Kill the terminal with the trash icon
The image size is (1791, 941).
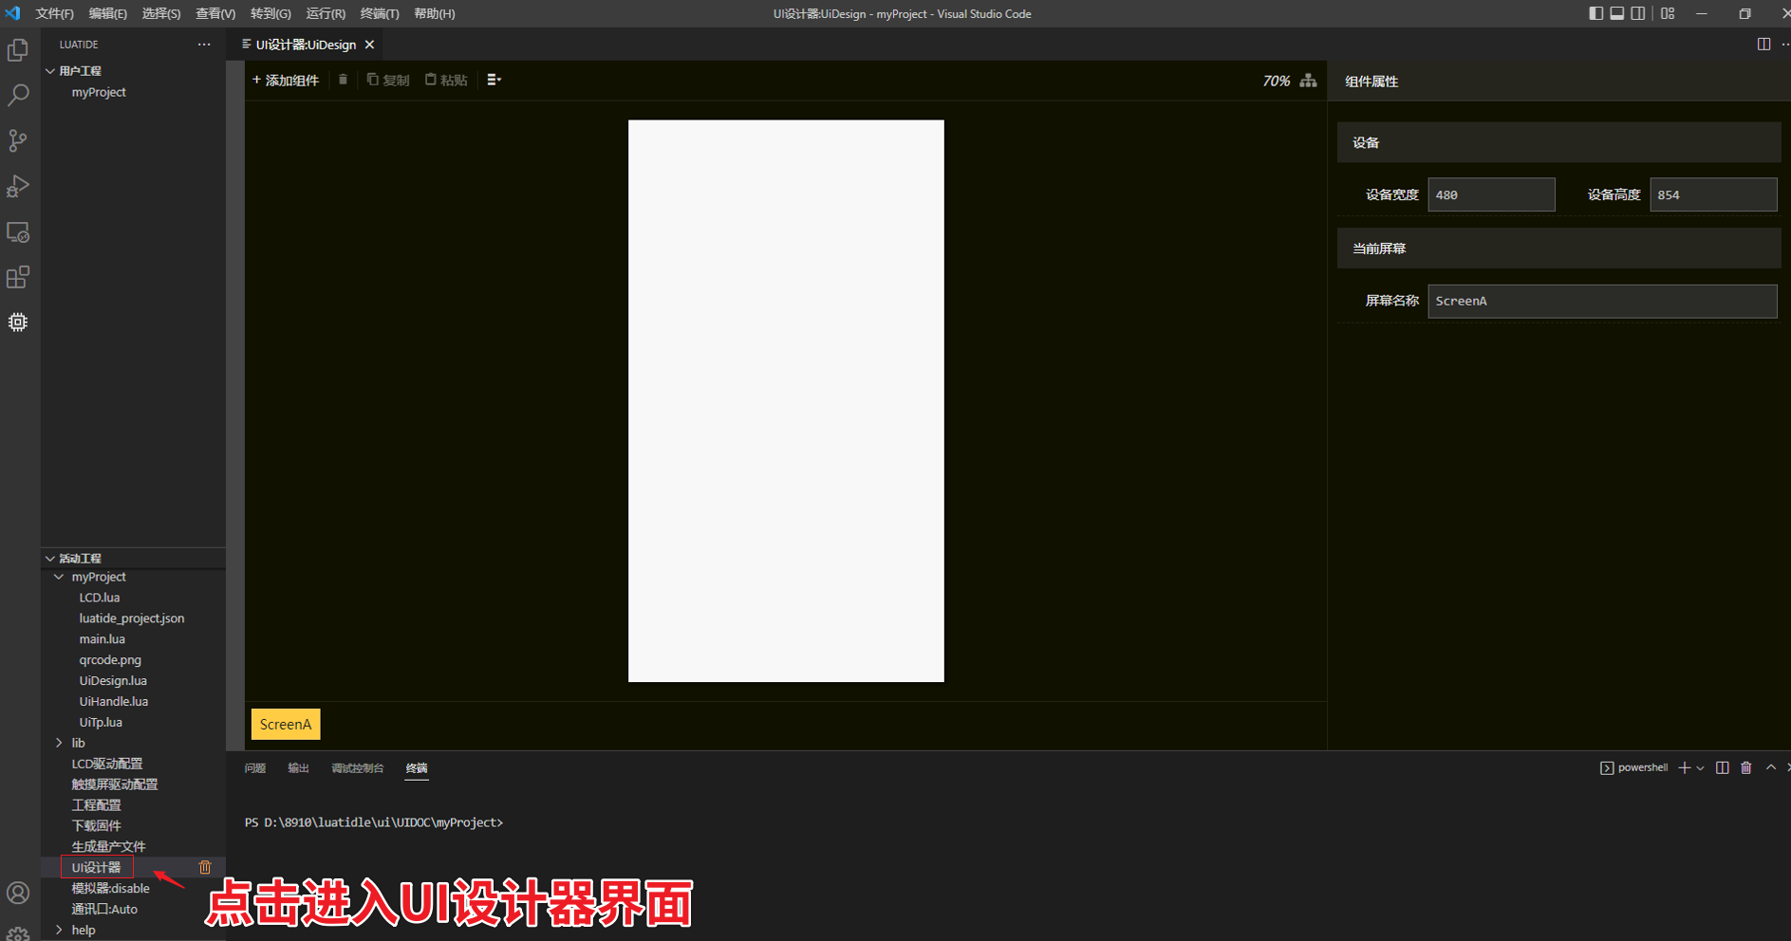pos(1746,767)
